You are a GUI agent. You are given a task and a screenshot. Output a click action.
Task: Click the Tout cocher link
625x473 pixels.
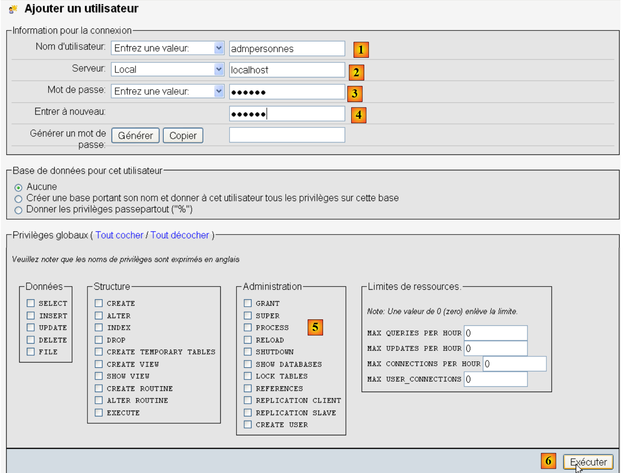(x=119, y=235)
